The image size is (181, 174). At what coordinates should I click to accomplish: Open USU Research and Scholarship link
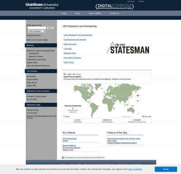coord(78,35)
